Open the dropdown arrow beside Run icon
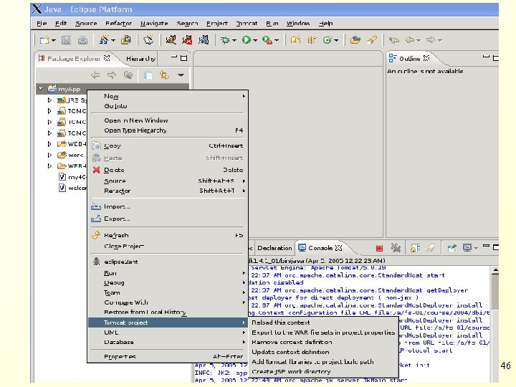Viewport: 516px width, 387px height. coord(254,40)
